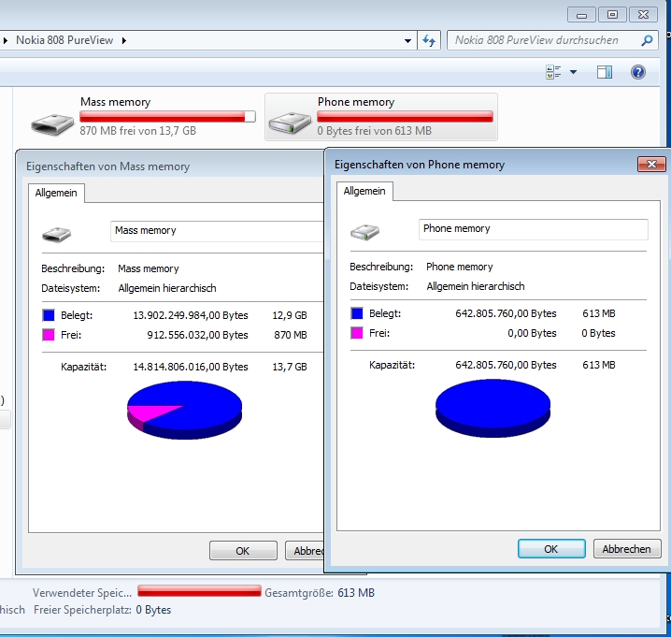
Task: Edit the Phone memory name field
Action: [x=534, y=229]
